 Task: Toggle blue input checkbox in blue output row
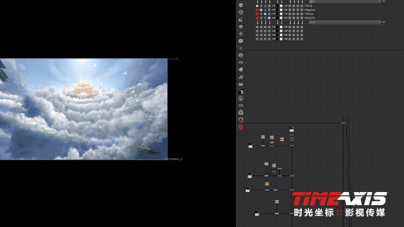coord(265,14)
